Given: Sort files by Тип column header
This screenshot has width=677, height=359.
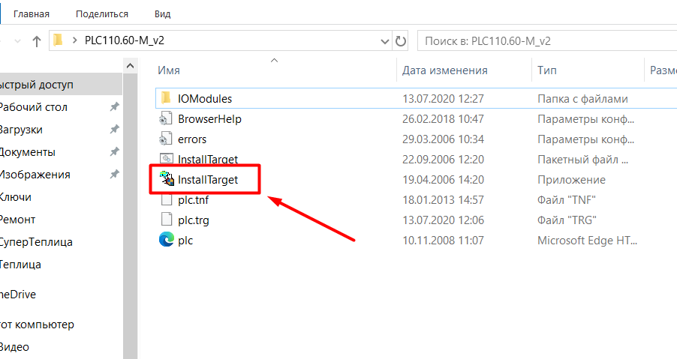Looking at the screenshot, I should (x=546, y=70).
